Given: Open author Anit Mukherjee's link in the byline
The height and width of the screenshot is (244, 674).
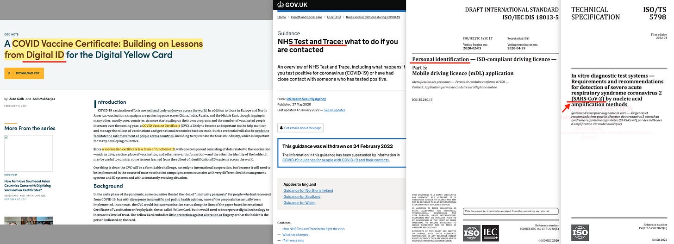Looking at the screenshot, I should click(44, 99).
